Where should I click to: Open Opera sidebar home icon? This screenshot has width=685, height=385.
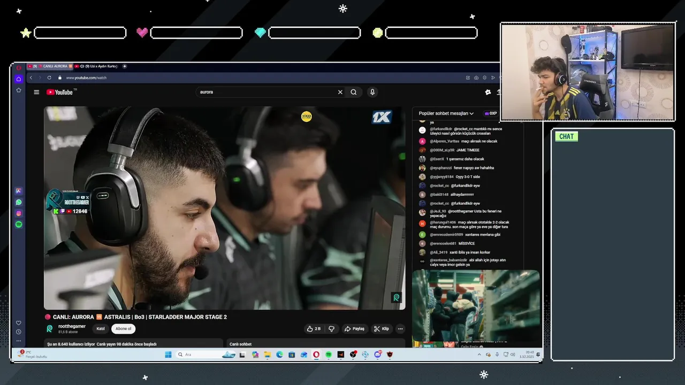click(18, 79)
